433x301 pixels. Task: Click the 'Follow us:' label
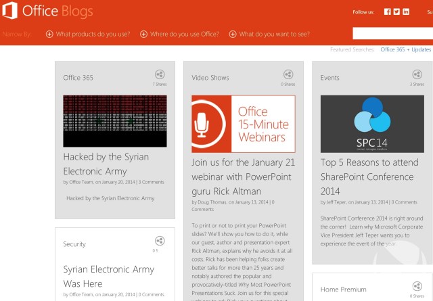(x=363, y=12)
